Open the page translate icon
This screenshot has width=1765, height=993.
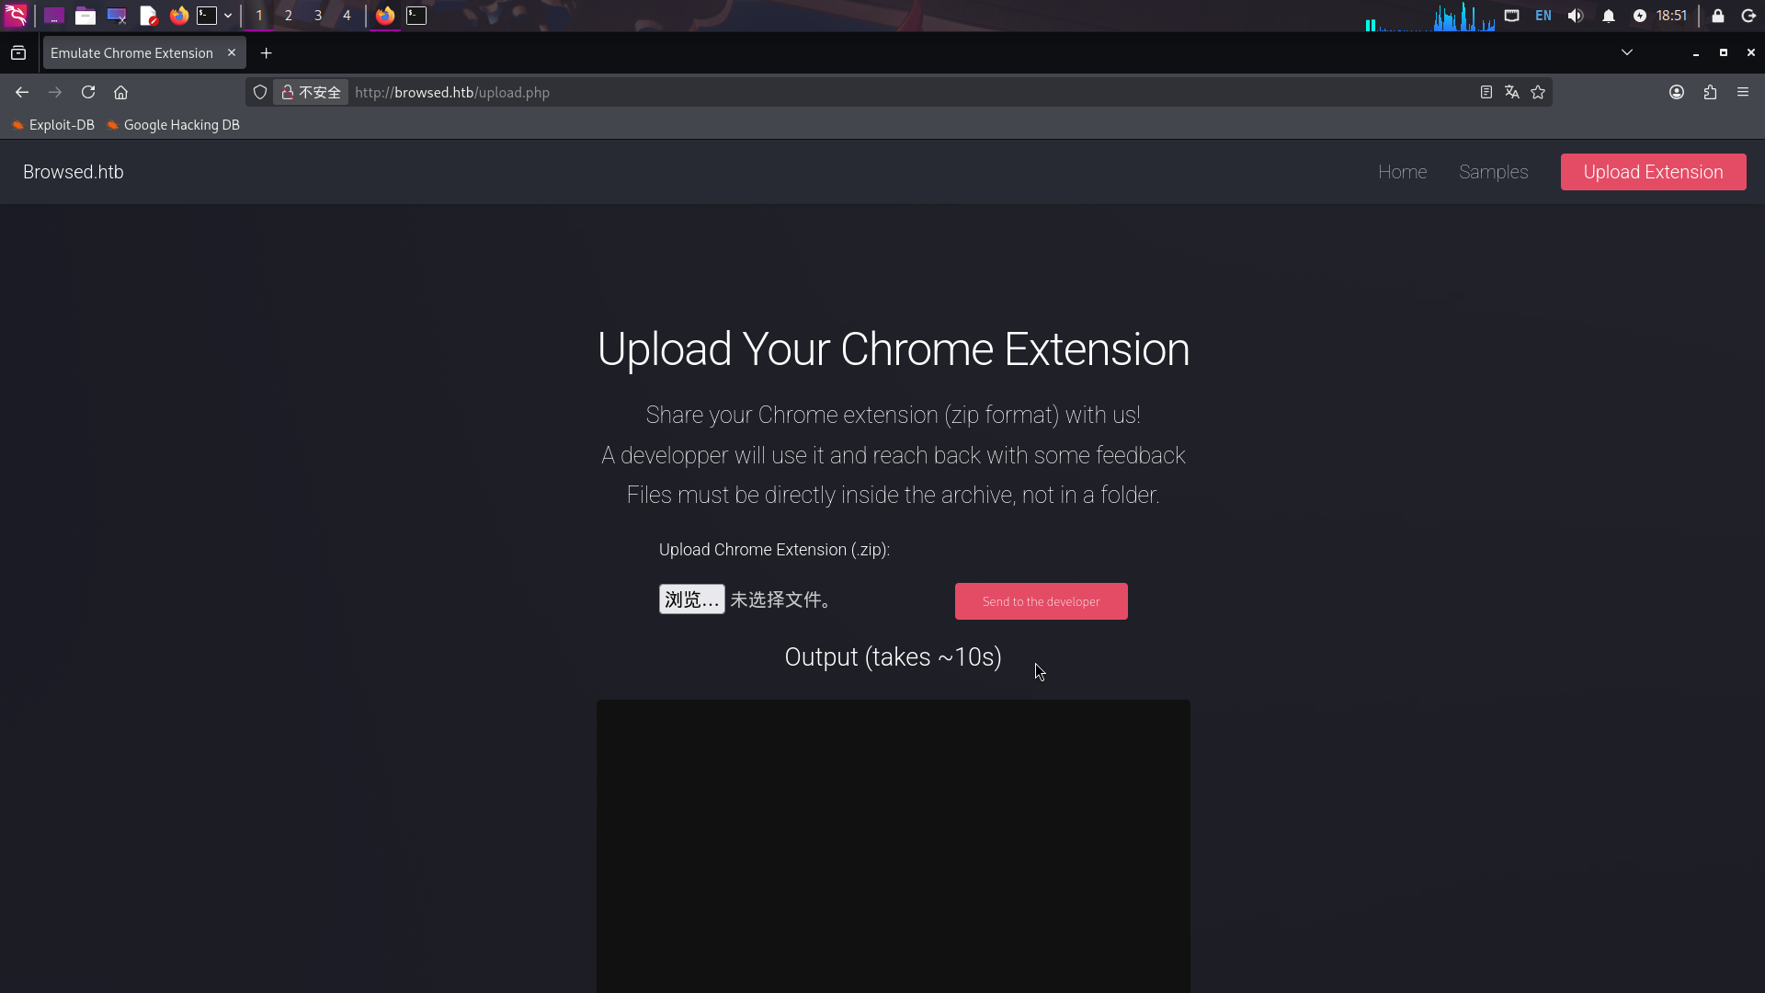click(1512, 92)
